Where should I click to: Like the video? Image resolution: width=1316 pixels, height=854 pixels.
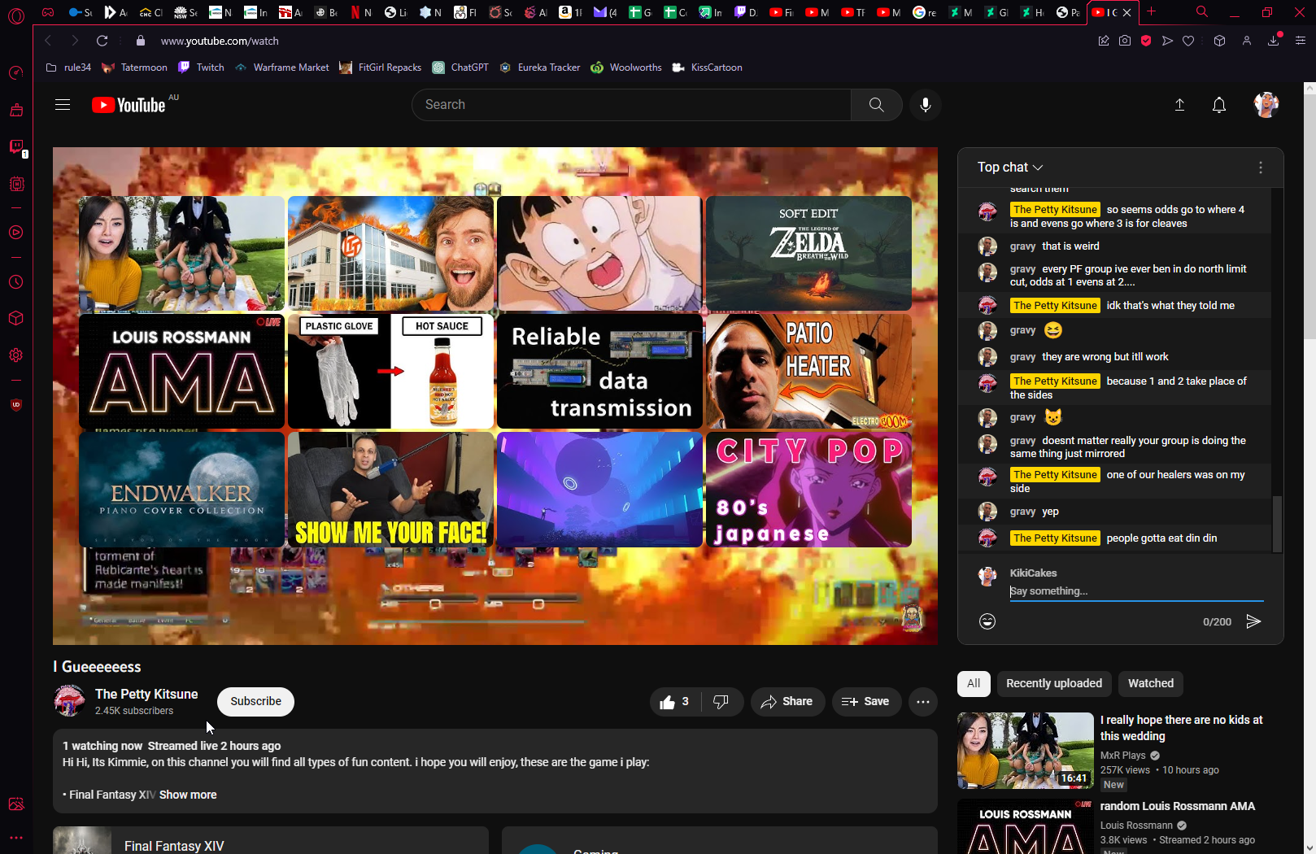point(674,702)
